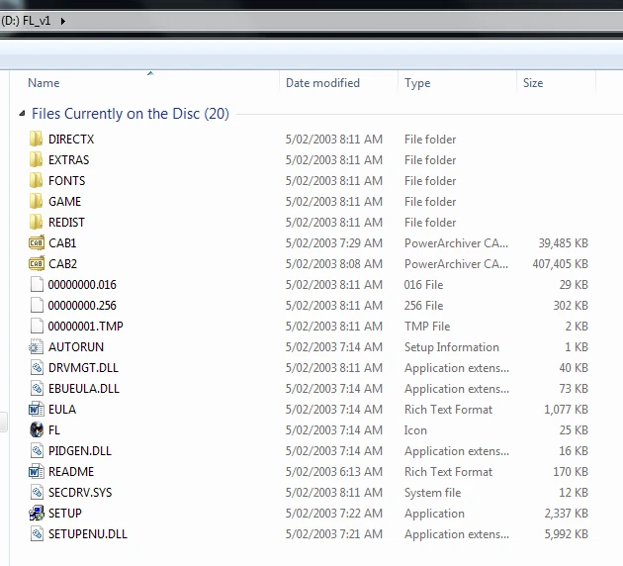Click the 1,077 KB size value
The image size is (623, 566).
click(567, 410)
